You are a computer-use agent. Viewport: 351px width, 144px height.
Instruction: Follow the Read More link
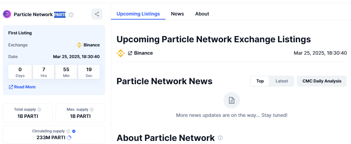pyautogui.click(x=22, y=87)
